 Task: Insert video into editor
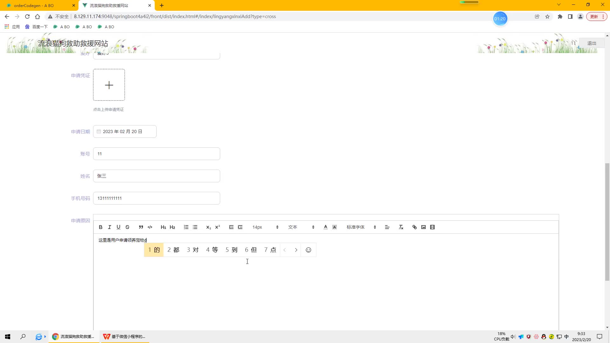pyautogui.click(x=432, y=227)
